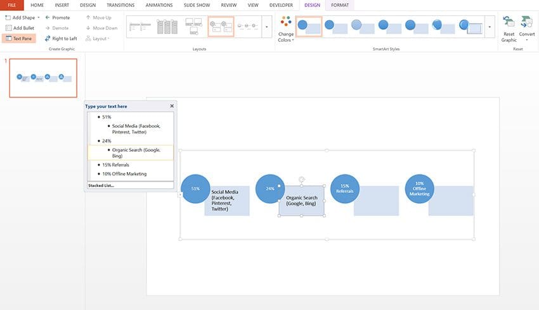Choose the second SmartArt style

point(335,27)
